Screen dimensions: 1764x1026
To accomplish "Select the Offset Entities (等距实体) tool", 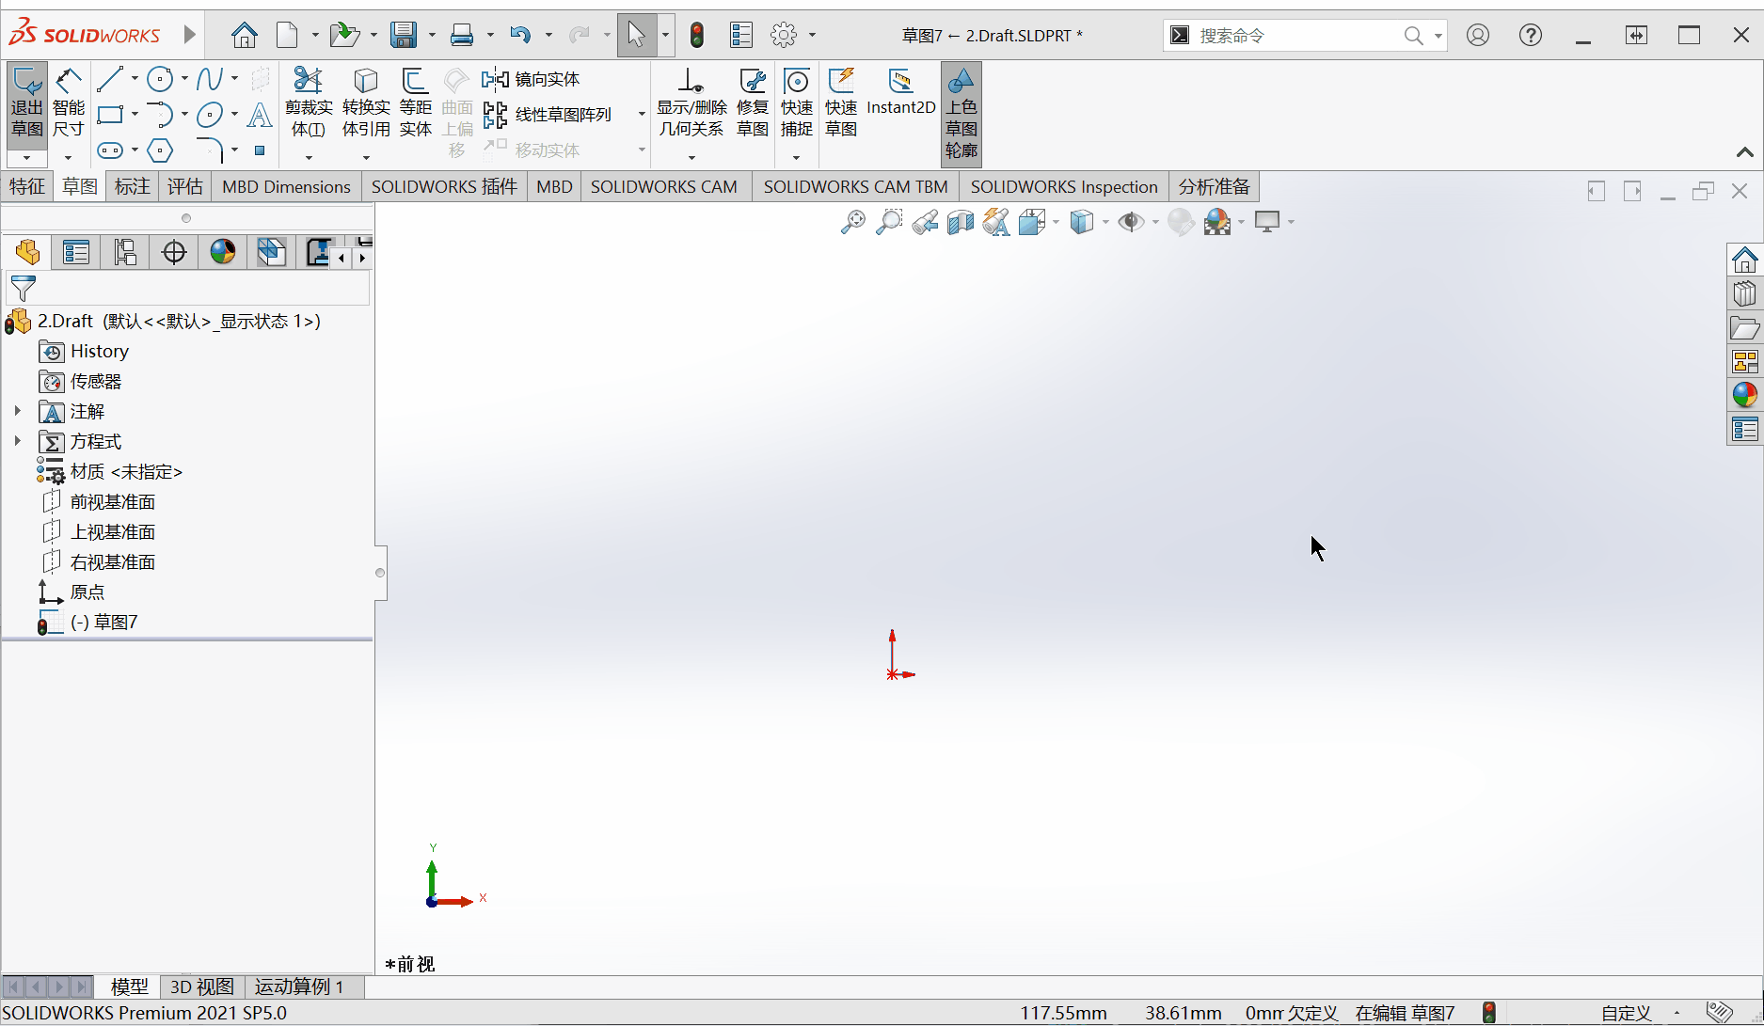I will coord(415,103).
